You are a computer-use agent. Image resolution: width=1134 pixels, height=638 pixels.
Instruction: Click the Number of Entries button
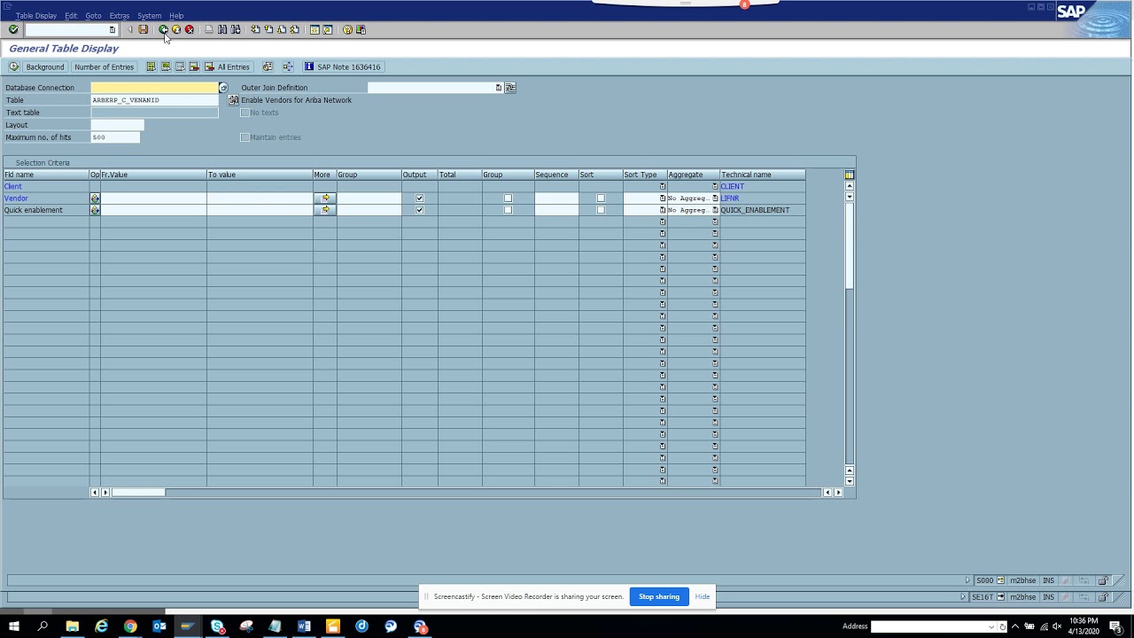(x=104, y=67)
